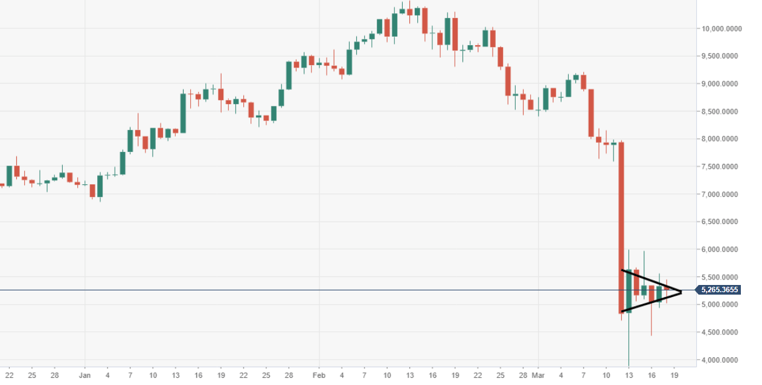The image size is (762, 385).
Task: Select the 8,500.0000 price scale label
Action: point(721,111)
